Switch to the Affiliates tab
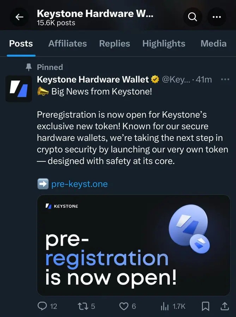The width and height of the screenshot is (236, 317). (67, 43)
